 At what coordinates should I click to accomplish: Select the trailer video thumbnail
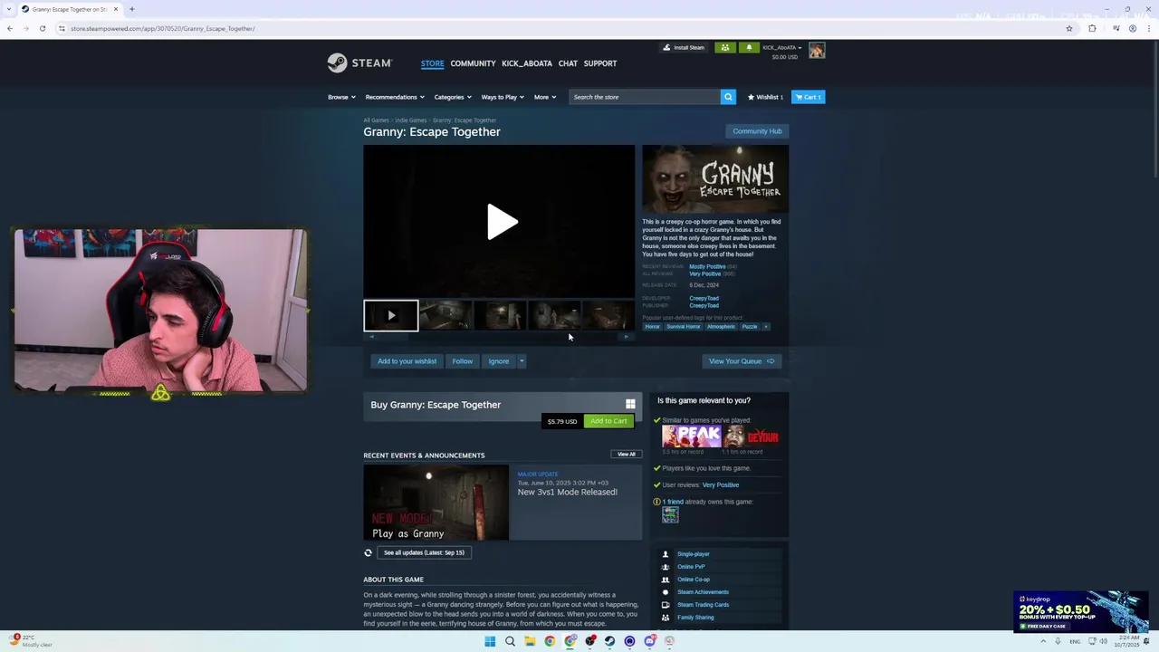[391, 315]
